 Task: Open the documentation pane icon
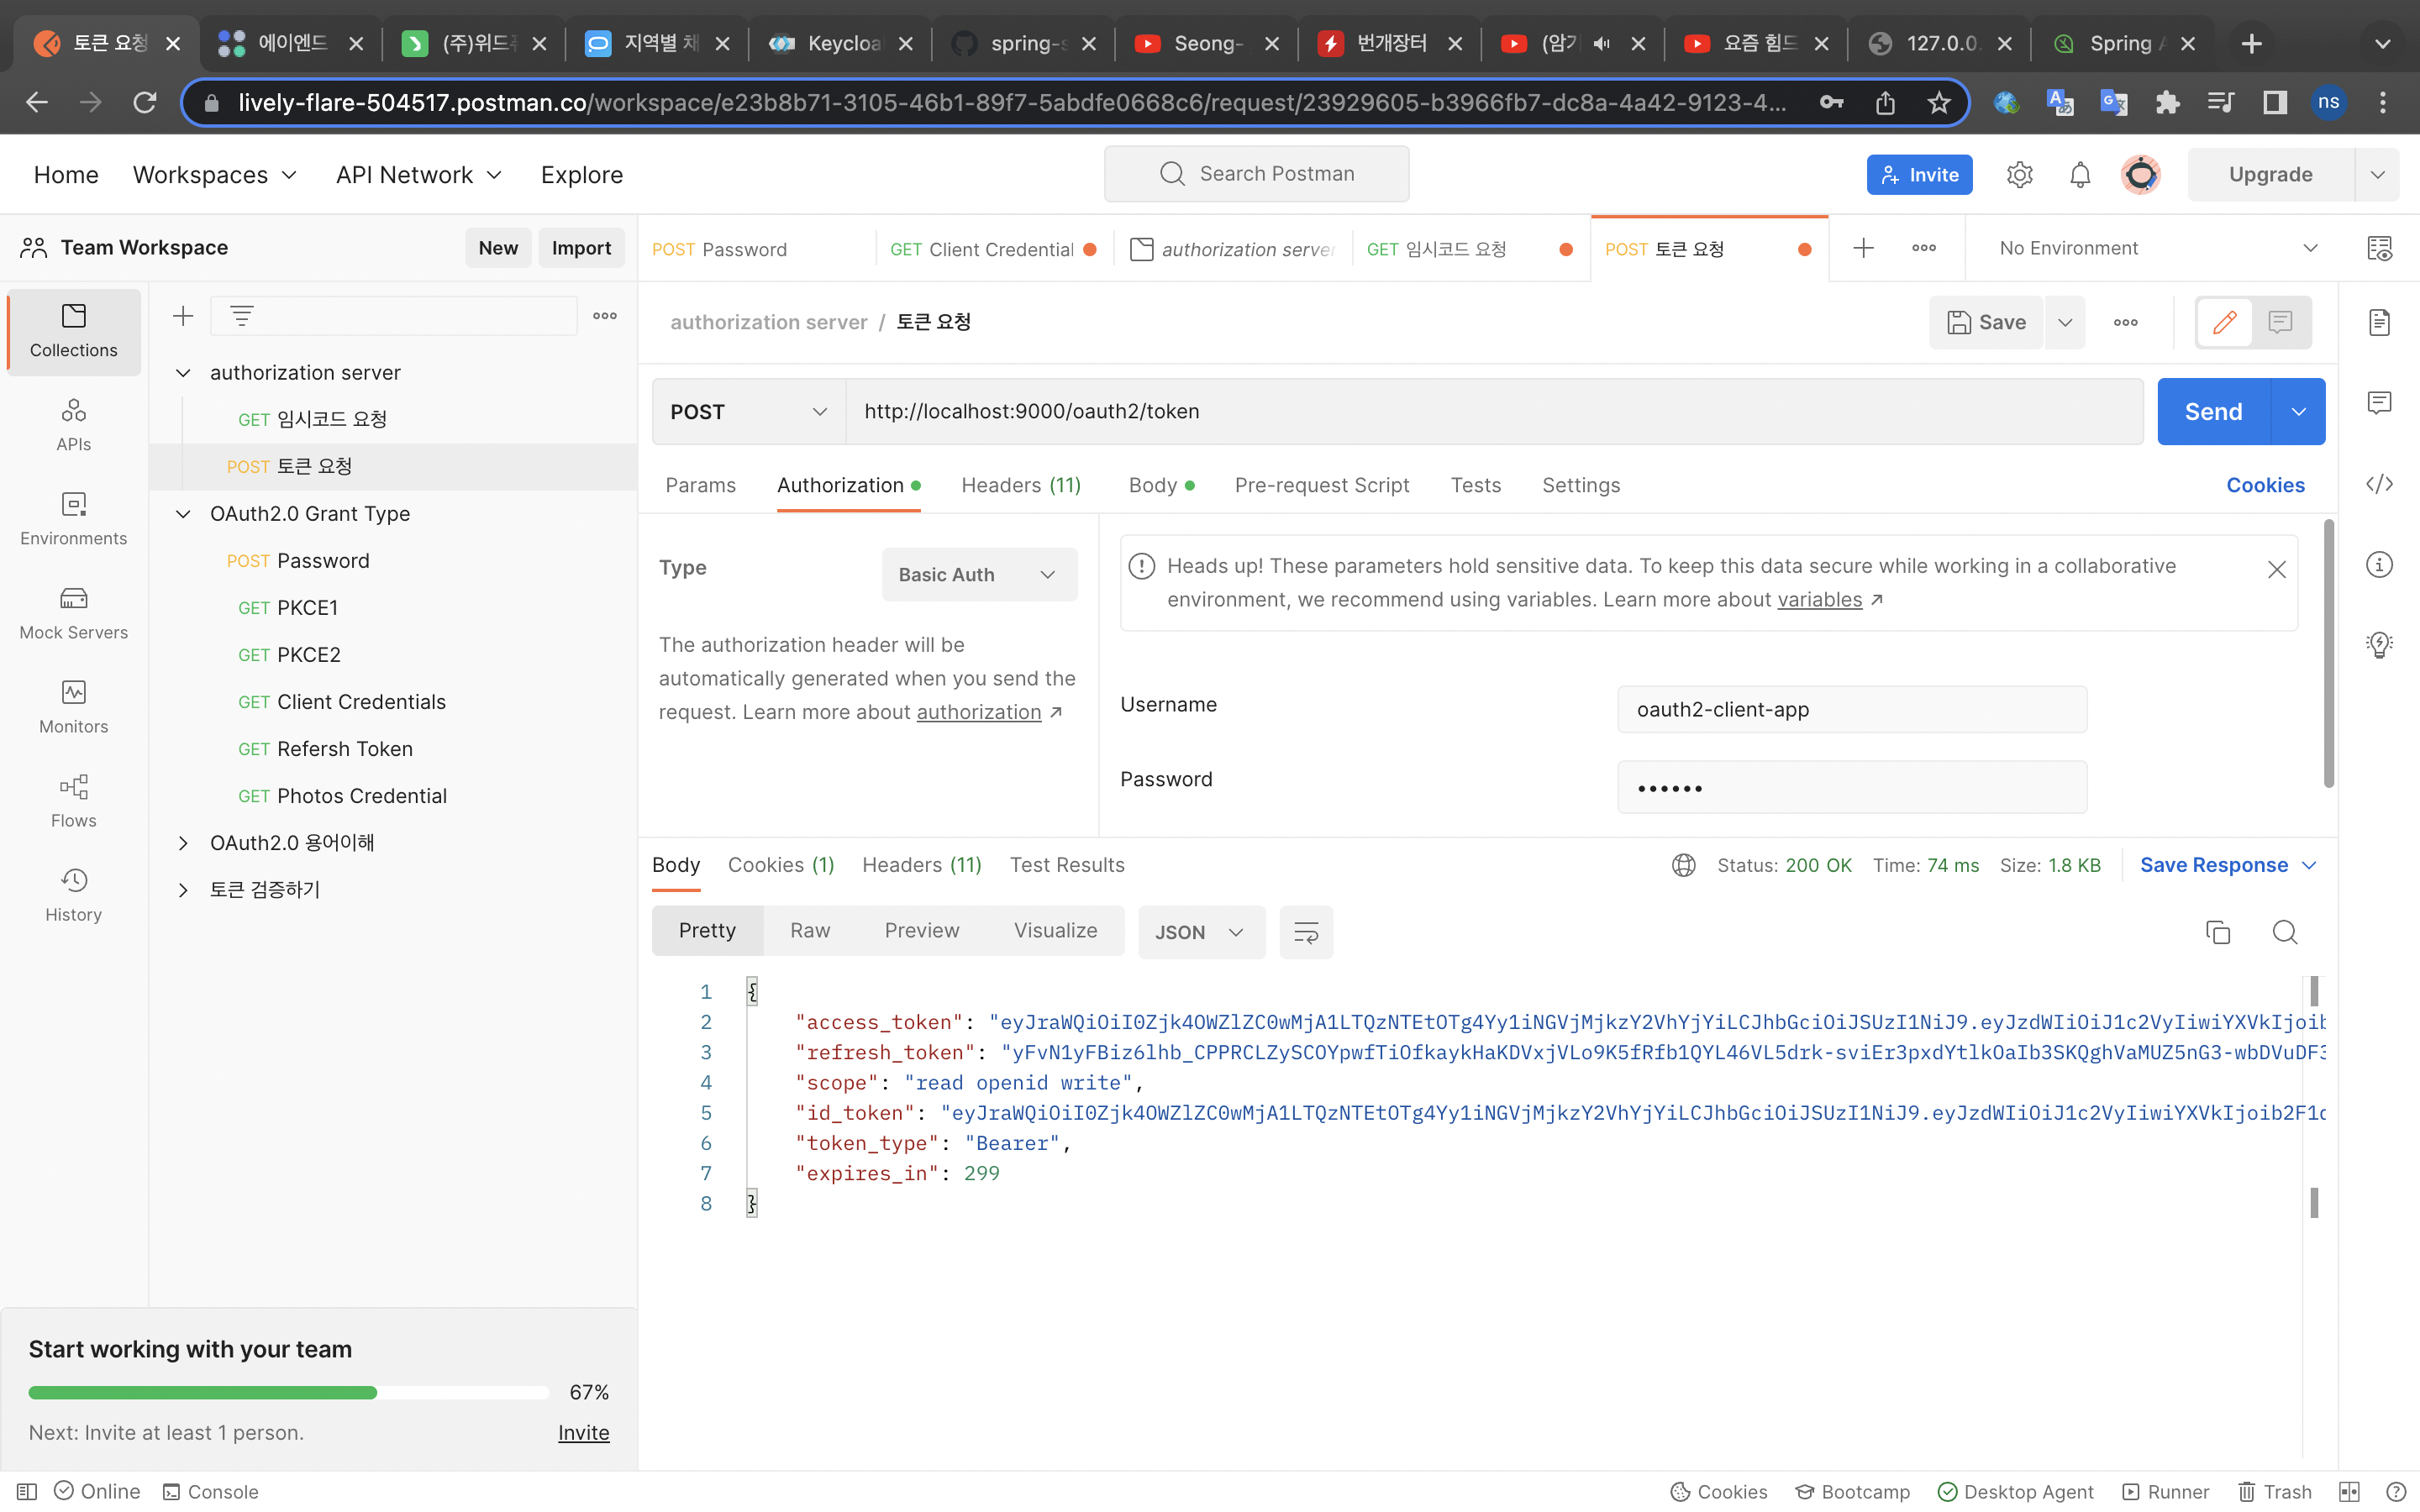click(2379, 322)
